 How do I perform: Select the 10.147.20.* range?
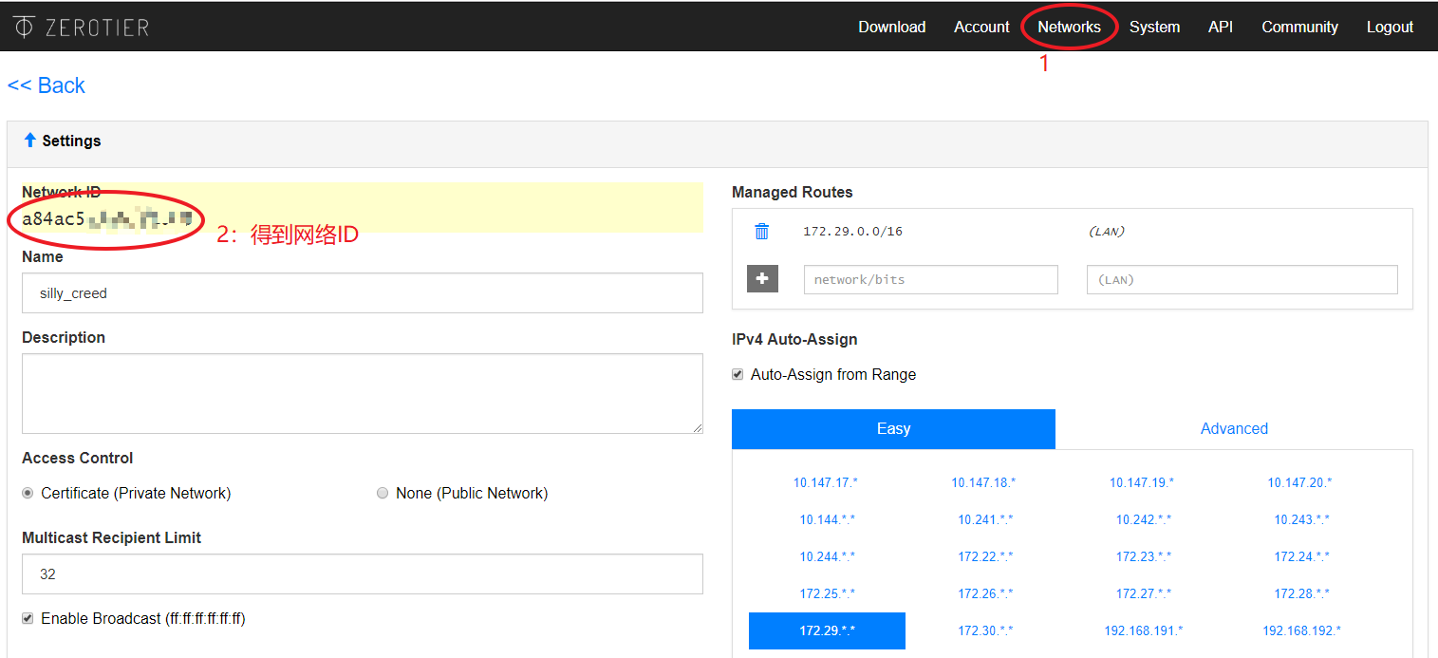[1300, 482]
